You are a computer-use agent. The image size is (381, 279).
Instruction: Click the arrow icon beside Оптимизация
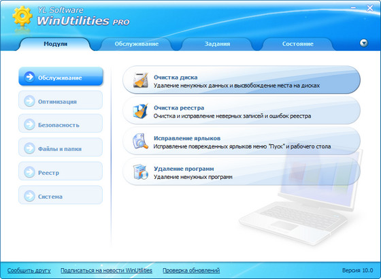click(29, 101)
